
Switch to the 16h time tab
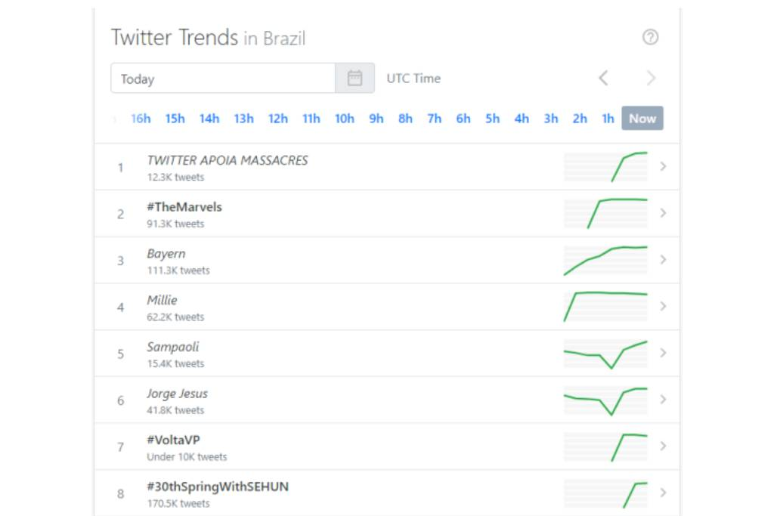(x=141, y=119)
